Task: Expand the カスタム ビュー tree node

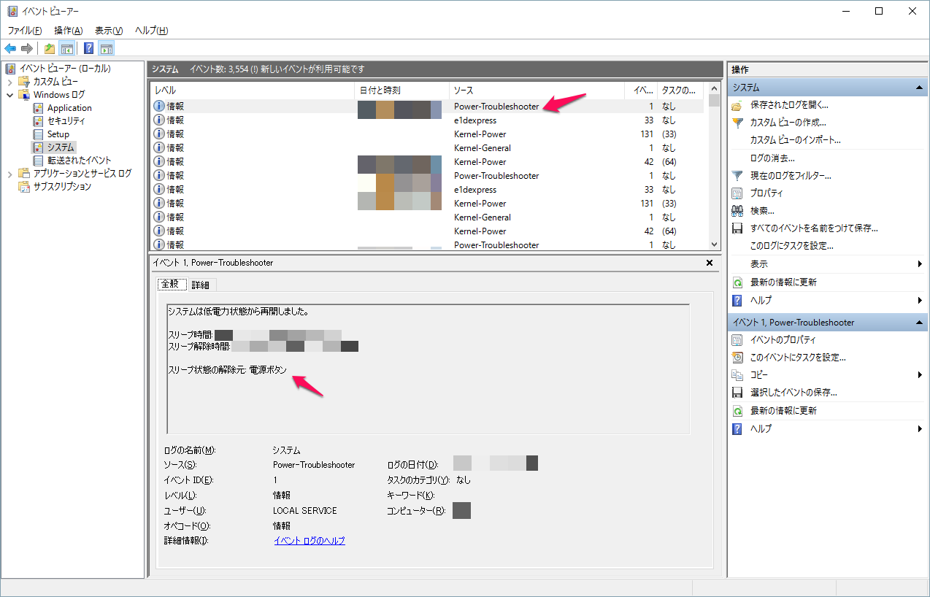Action: pos(10,82)
